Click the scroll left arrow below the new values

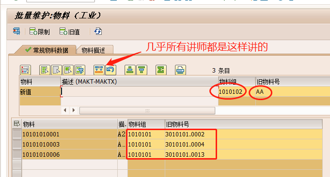[65, 110]
